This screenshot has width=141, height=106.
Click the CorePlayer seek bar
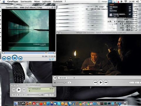(23, 53)
